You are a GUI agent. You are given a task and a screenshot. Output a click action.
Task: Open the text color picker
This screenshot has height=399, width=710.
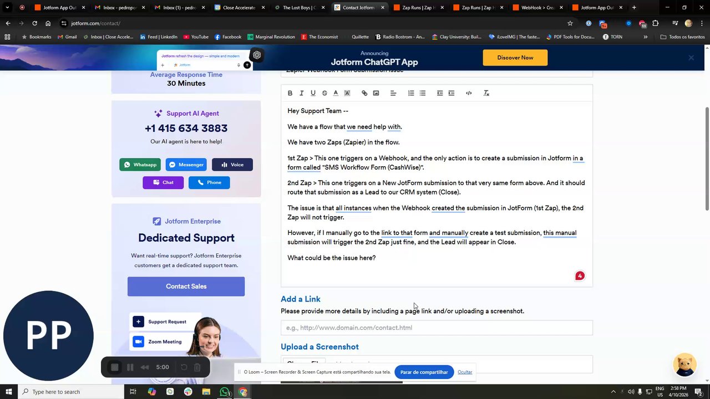tap(336, 93)
